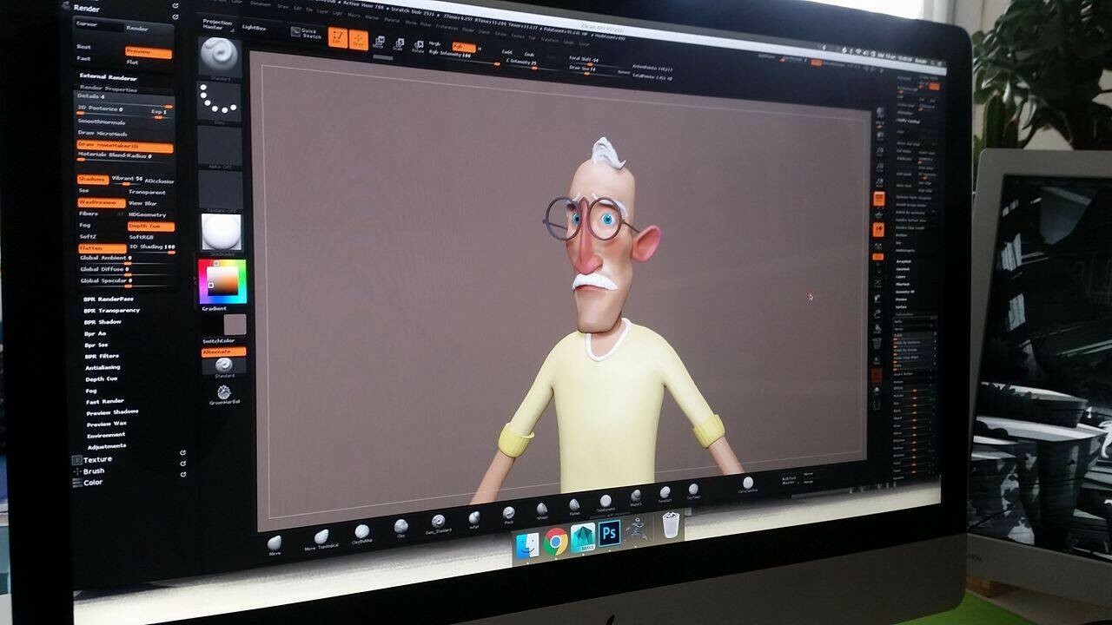Click External Renderer button
This screenshot has width=1112, height=625.
pos(109,76)
